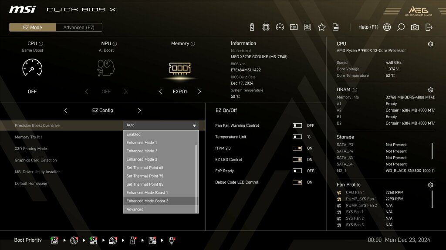This screenshot has height=250, width=446.
Task: Go to previous EZ Config page chevron
Action: [66, 111]
